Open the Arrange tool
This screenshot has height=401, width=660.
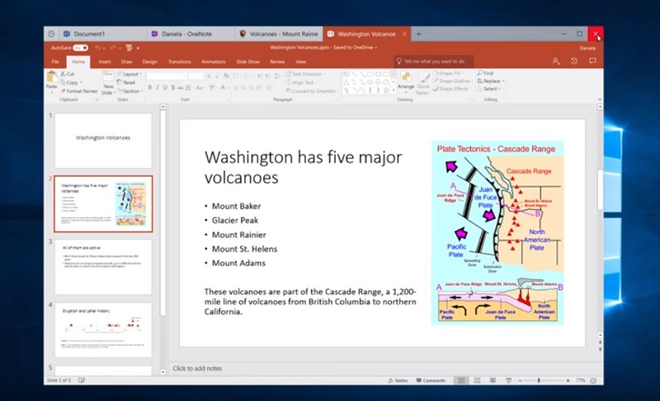(406, 80)
